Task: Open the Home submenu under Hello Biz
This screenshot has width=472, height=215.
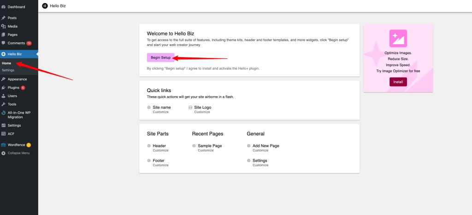Action: [6, 64]
